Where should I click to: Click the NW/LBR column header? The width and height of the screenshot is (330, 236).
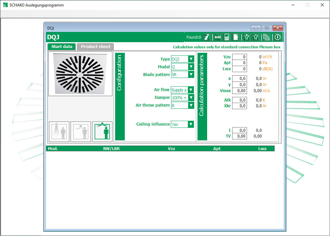click(x=115, y=148)
